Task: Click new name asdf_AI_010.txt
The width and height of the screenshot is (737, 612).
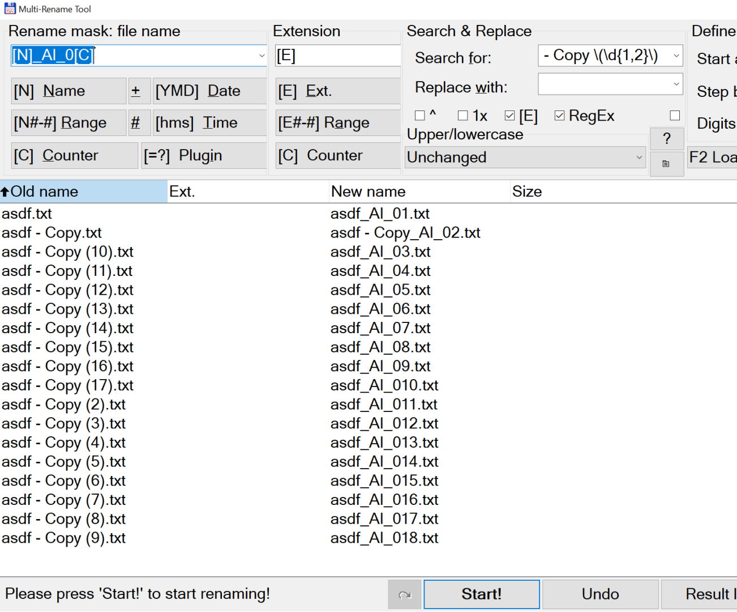Action: (384, 385)
